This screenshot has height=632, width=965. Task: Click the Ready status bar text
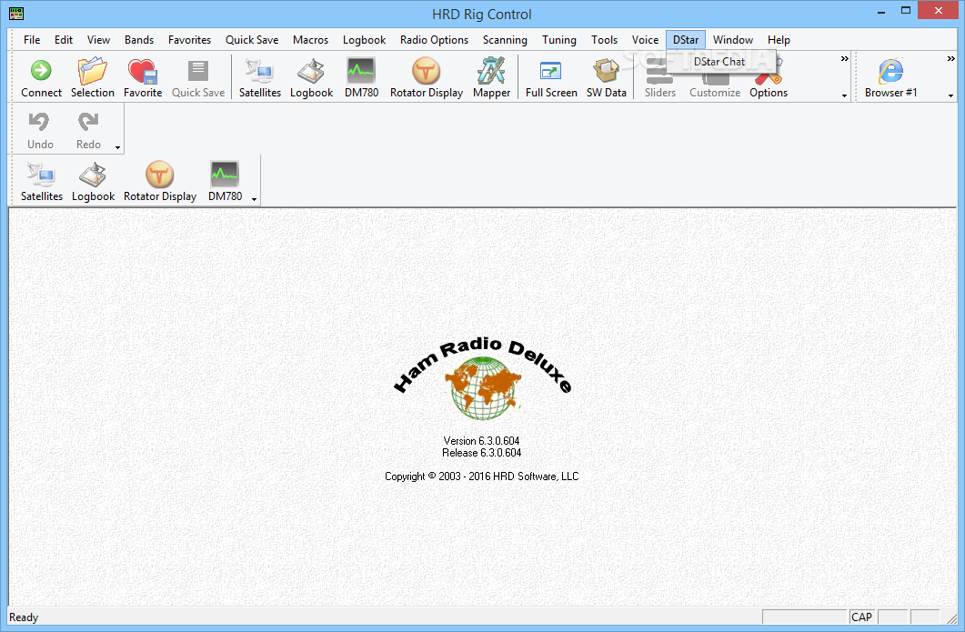click(x=24, y=617)
